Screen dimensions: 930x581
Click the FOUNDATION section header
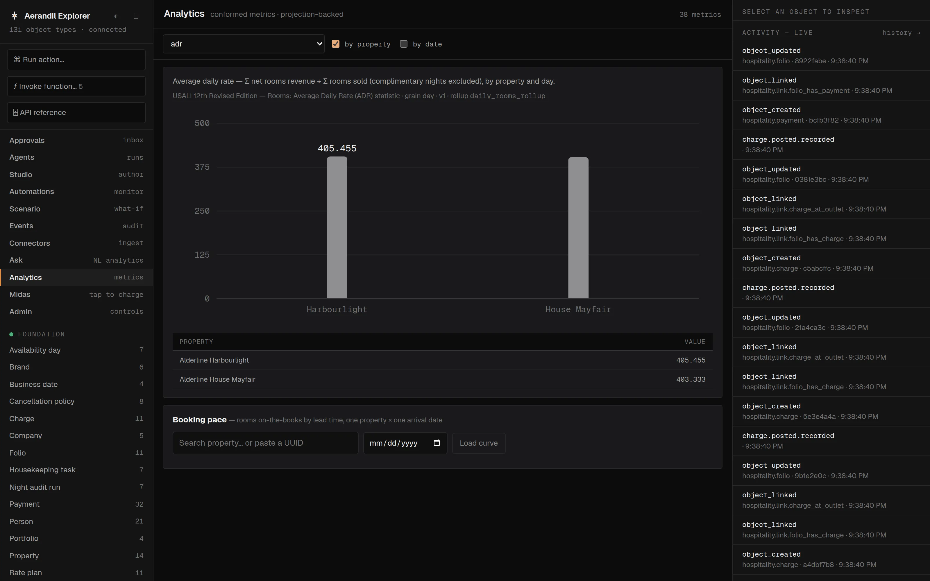click(41, 334)
